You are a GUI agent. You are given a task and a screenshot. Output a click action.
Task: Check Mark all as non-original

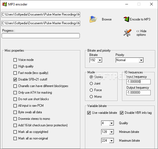pos(15,138)
